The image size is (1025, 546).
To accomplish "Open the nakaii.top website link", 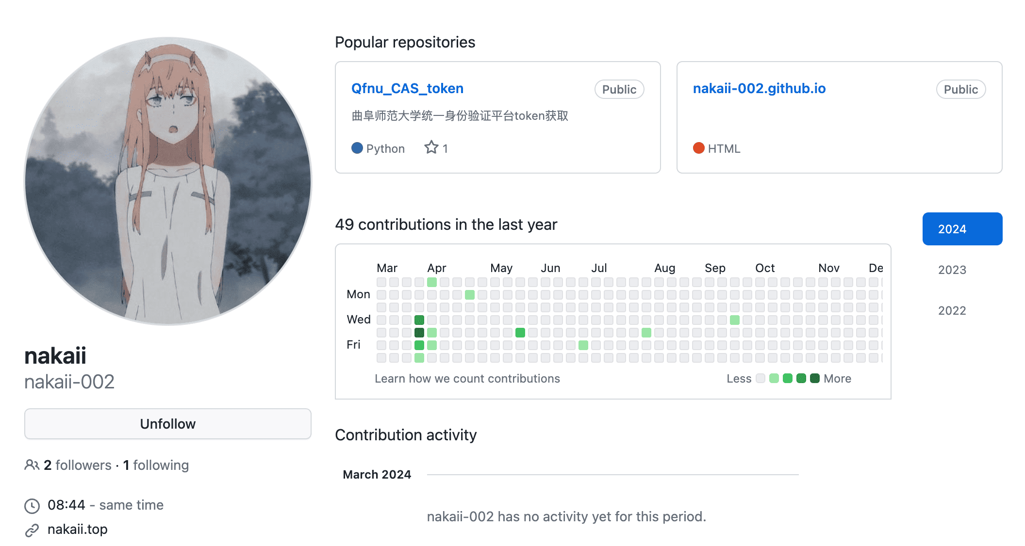I will [78, 529].
